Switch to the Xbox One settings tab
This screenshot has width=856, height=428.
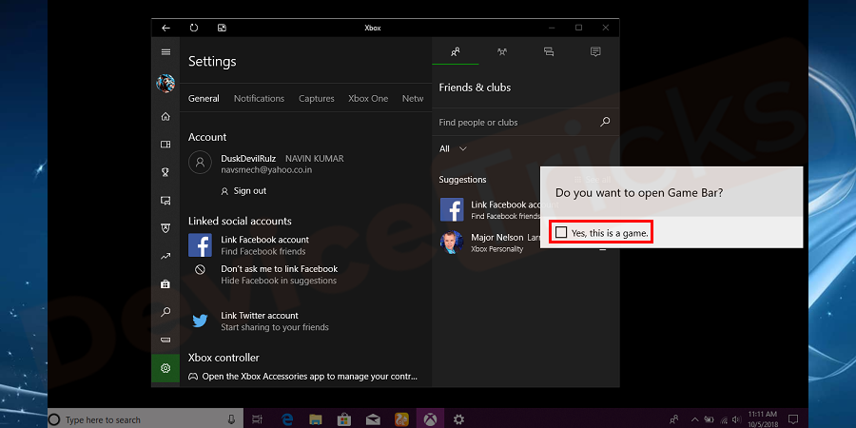coord(368,98)
